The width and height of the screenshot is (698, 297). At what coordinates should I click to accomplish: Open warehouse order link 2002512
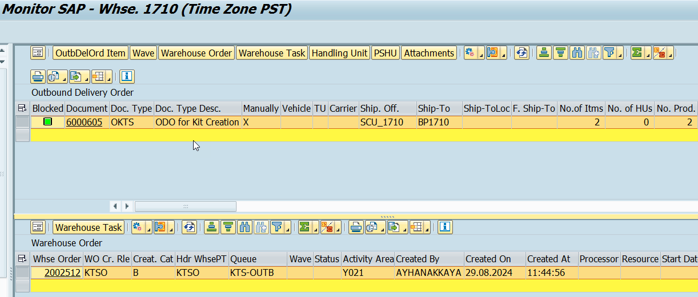click(x=62, y=272)
